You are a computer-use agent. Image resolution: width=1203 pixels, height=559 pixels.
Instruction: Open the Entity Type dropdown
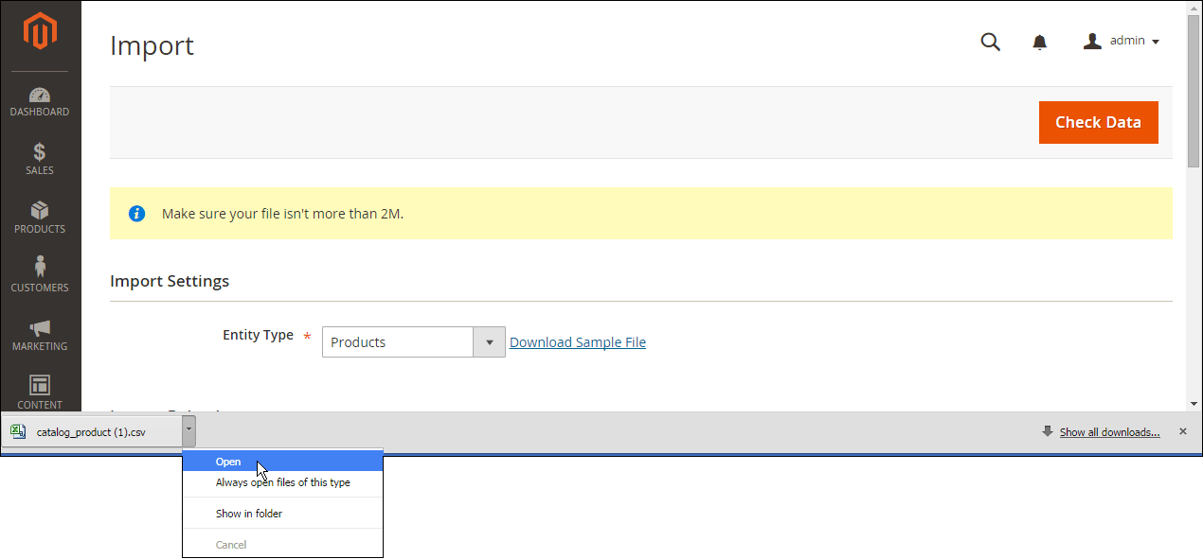pyautogui.click(x=412, y=342)
